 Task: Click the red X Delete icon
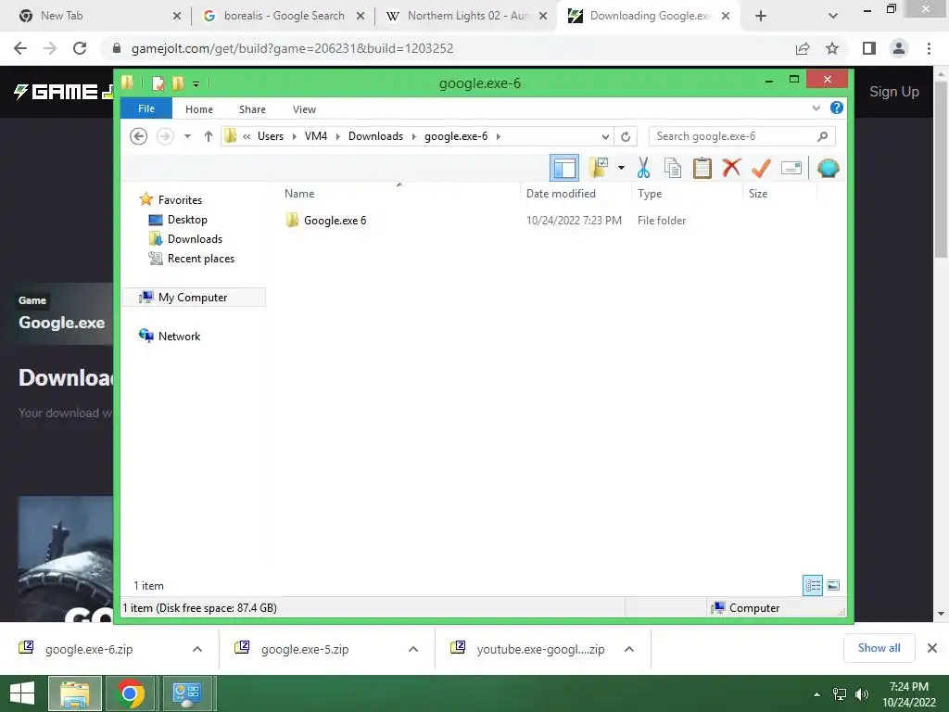(731, 167)
